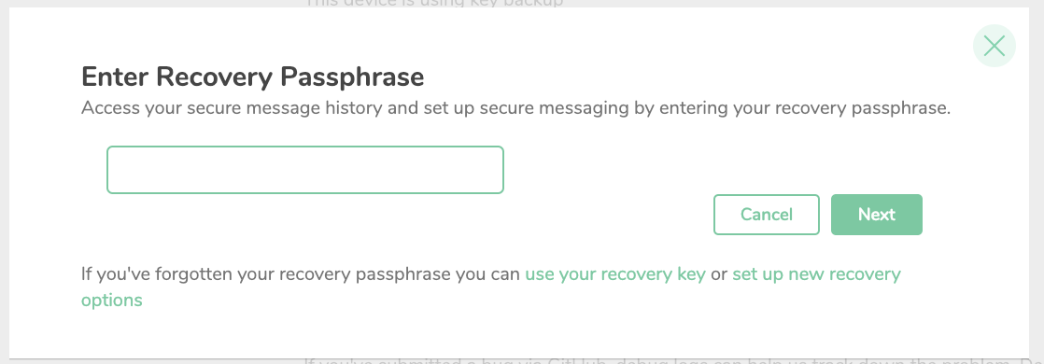Click the green circle around the close X
Image resolution: width=1044 pixels, height=364 pixels.
click(x=995, y=46)
